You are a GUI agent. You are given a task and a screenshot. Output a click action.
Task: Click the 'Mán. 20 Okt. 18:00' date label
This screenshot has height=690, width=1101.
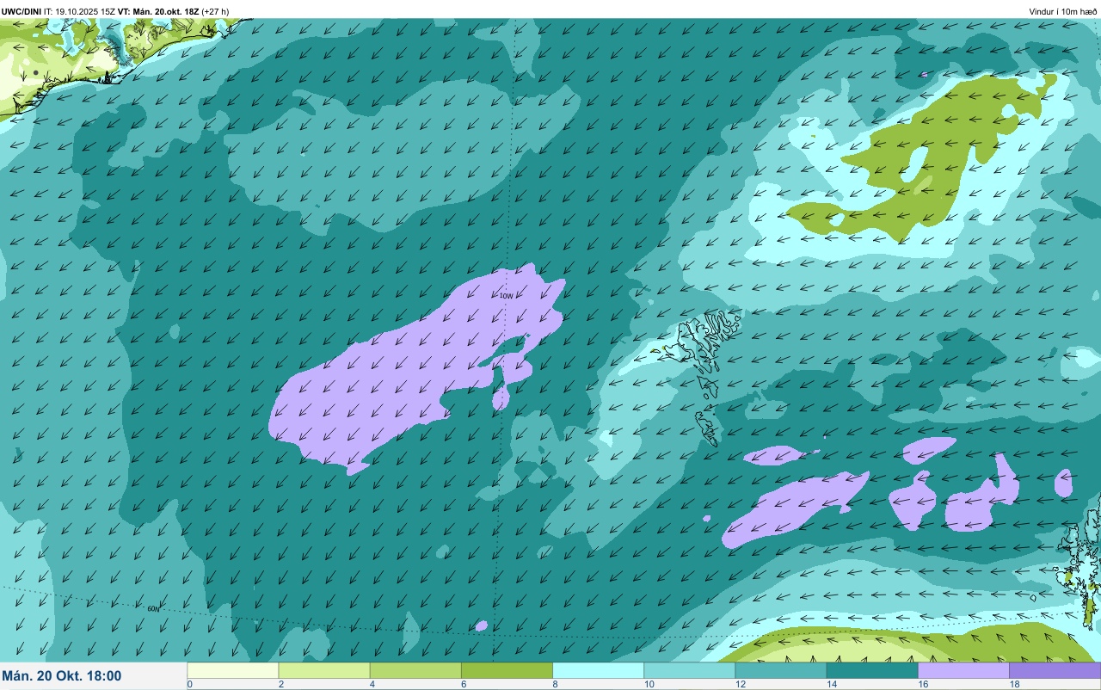coord(62,676)
